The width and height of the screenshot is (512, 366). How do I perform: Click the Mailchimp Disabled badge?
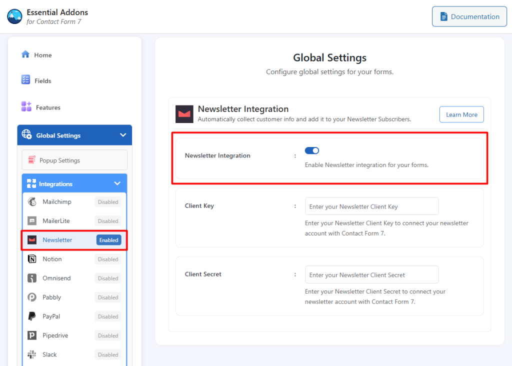tap(108, 202)
